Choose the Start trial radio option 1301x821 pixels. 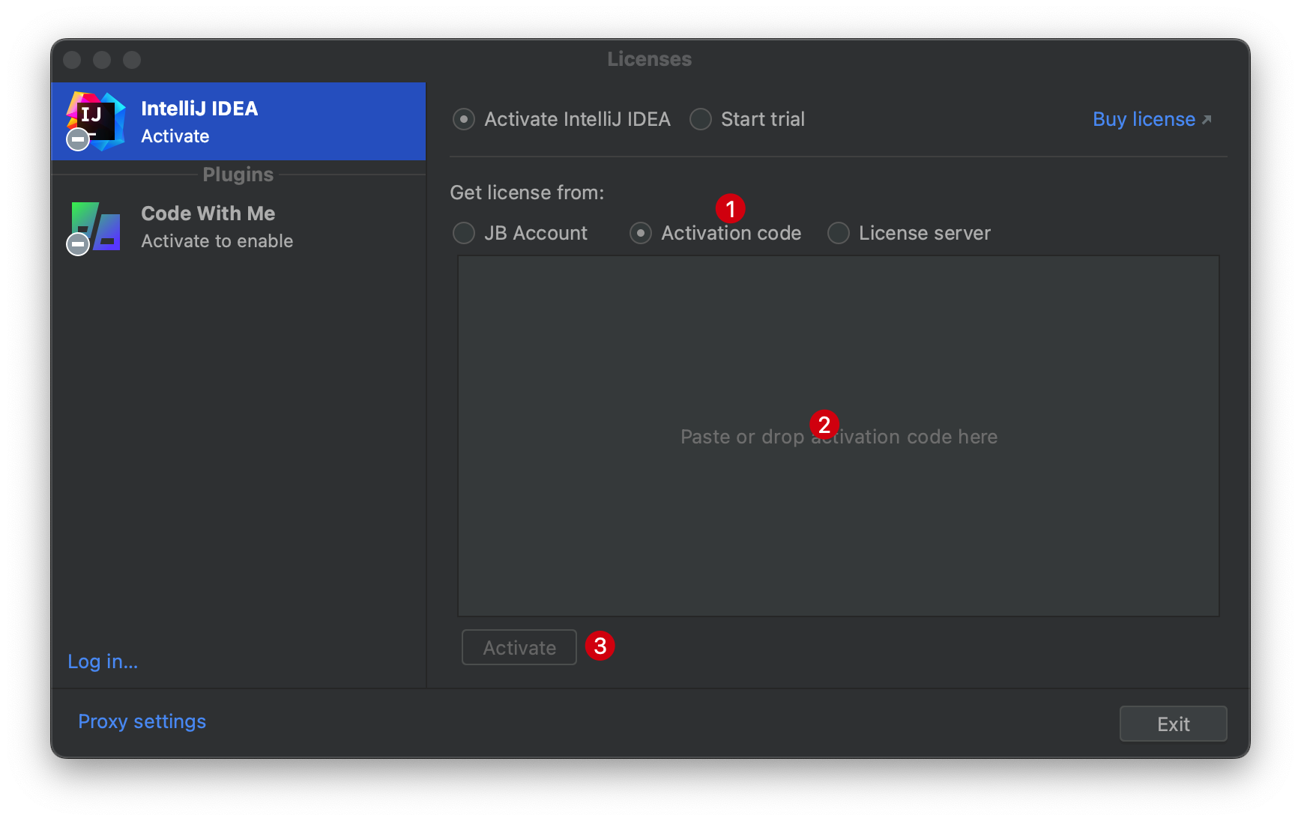click(701, 119)
